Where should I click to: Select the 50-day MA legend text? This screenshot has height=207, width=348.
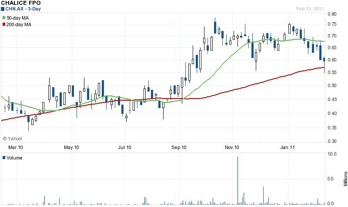(17, 18)
